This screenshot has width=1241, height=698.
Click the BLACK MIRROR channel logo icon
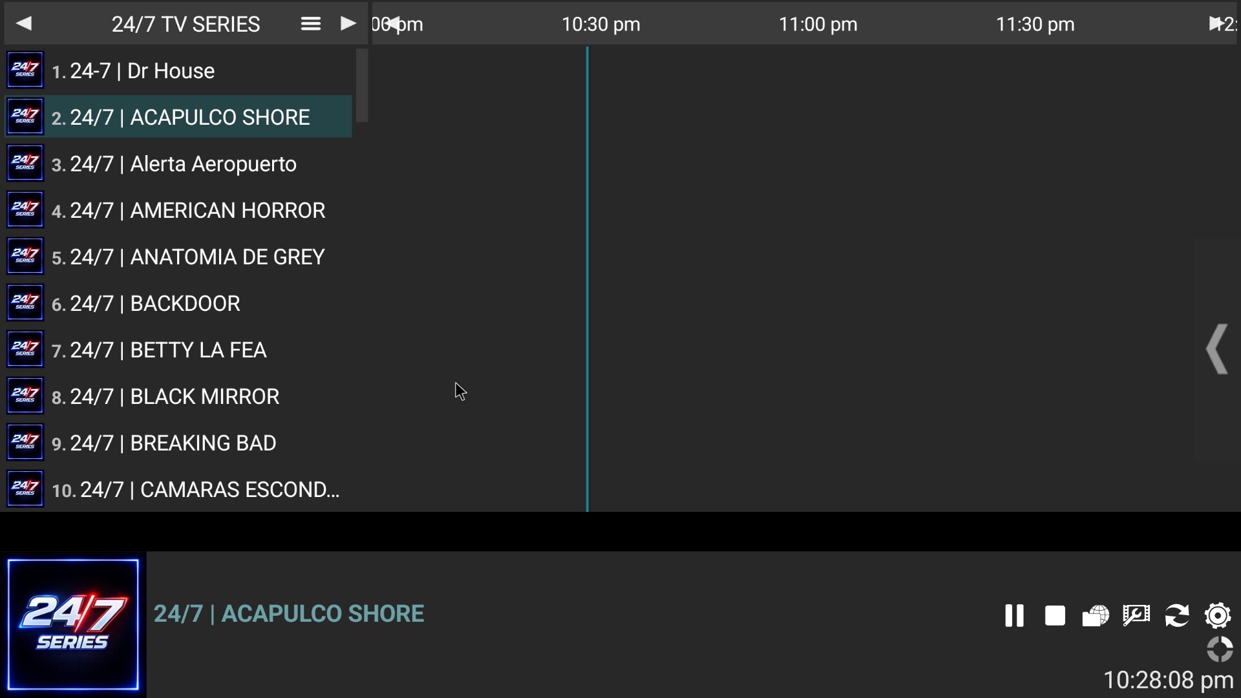pos(25,396)
